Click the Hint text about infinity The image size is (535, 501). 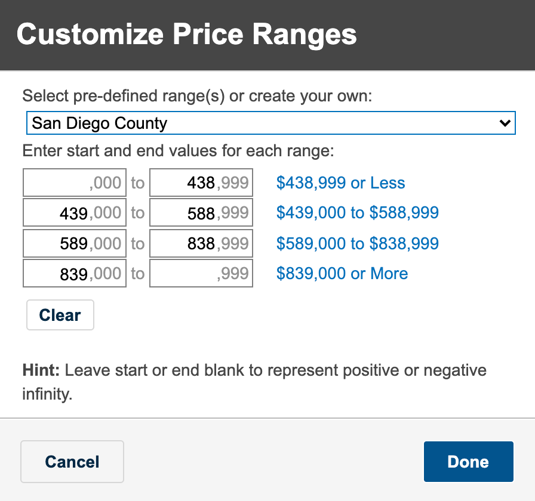point(254,382)
